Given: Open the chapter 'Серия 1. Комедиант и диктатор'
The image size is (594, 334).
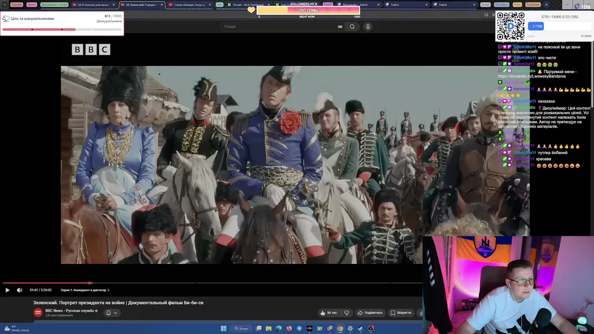Looking at the screenshot, I should [x=84, y=290].
